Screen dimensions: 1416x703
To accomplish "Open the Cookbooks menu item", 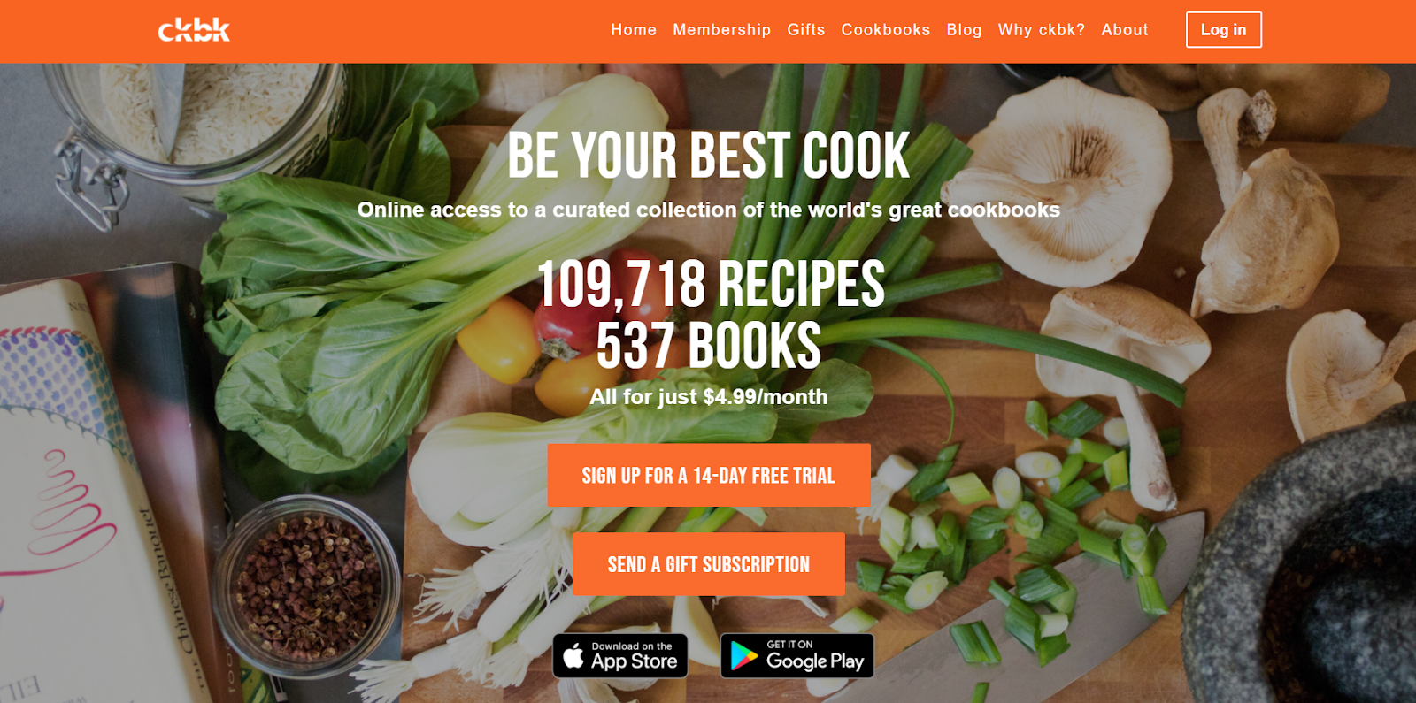I will pos(886,30).
